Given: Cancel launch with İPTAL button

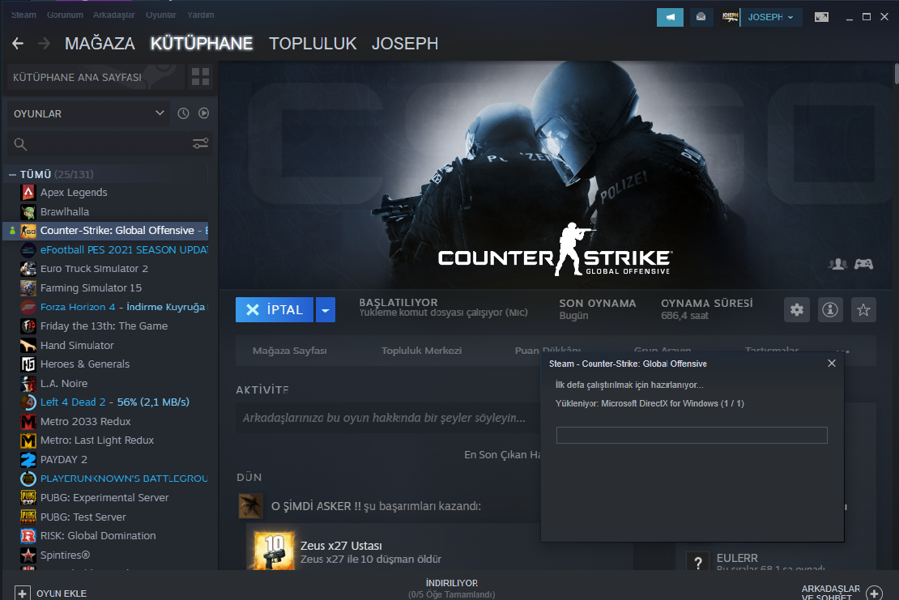Looking at the screenshot, I should coord(275,310).
